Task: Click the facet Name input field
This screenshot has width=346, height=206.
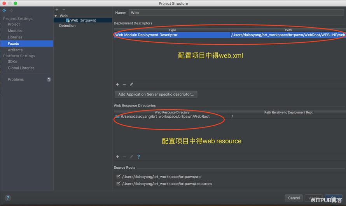Action: pos(236,13)
